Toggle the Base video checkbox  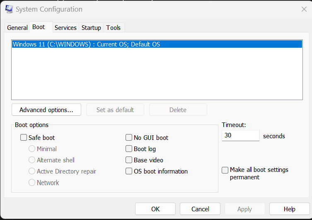click(129, 160)
